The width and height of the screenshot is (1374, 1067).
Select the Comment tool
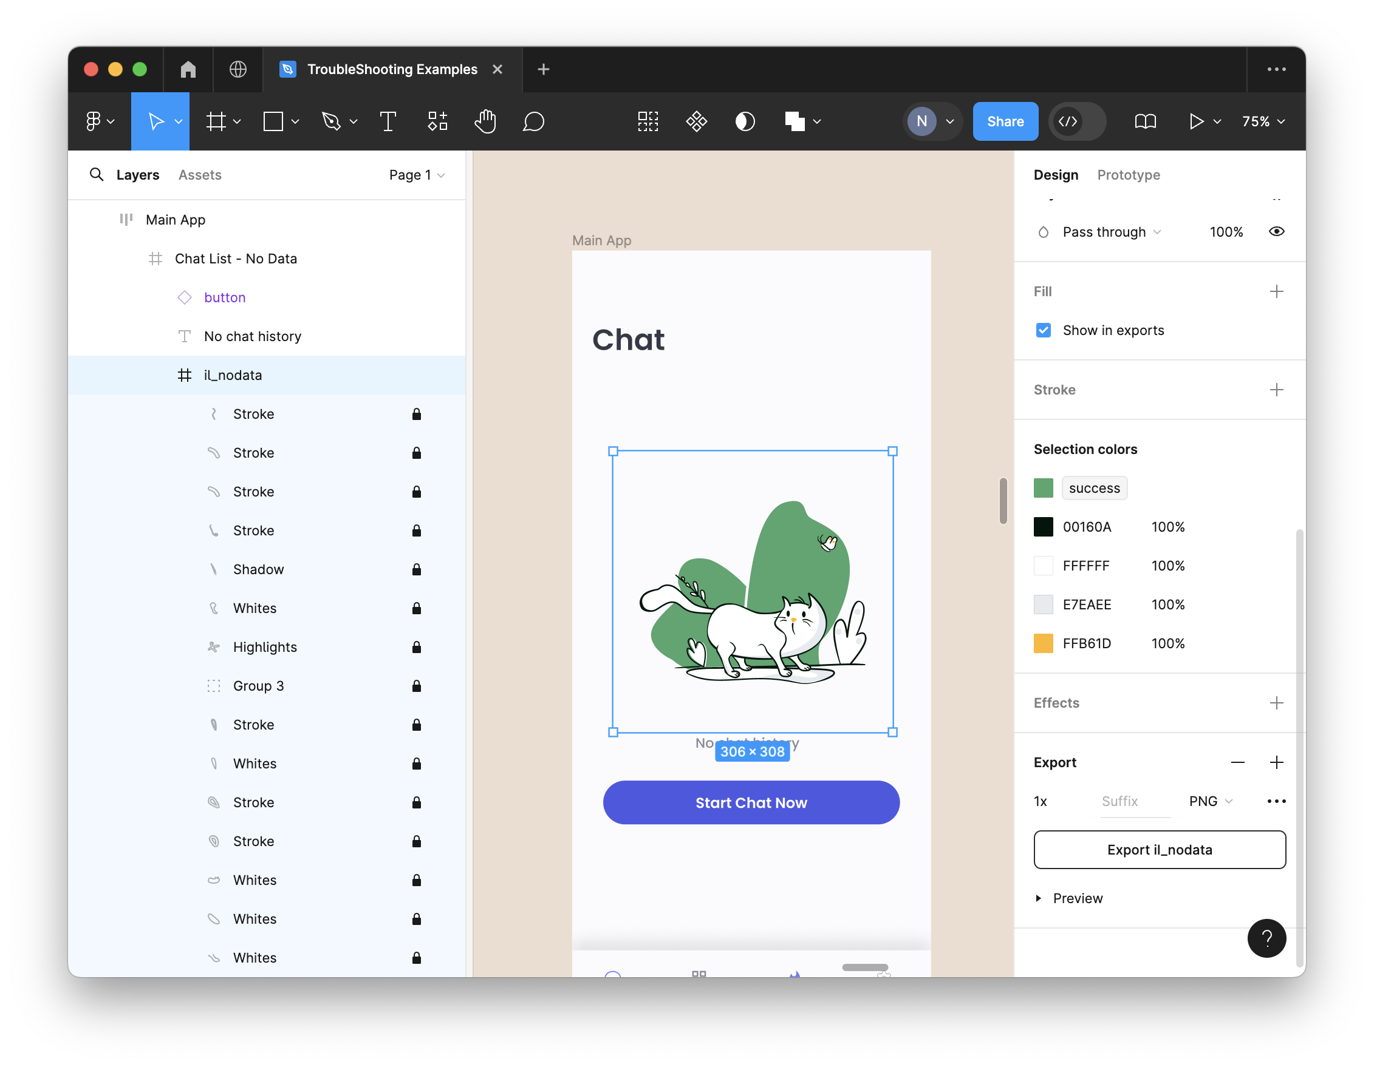click(x=533, y=121)
